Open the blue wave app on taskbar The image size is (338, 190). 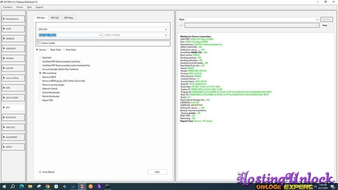pos(73,186)
